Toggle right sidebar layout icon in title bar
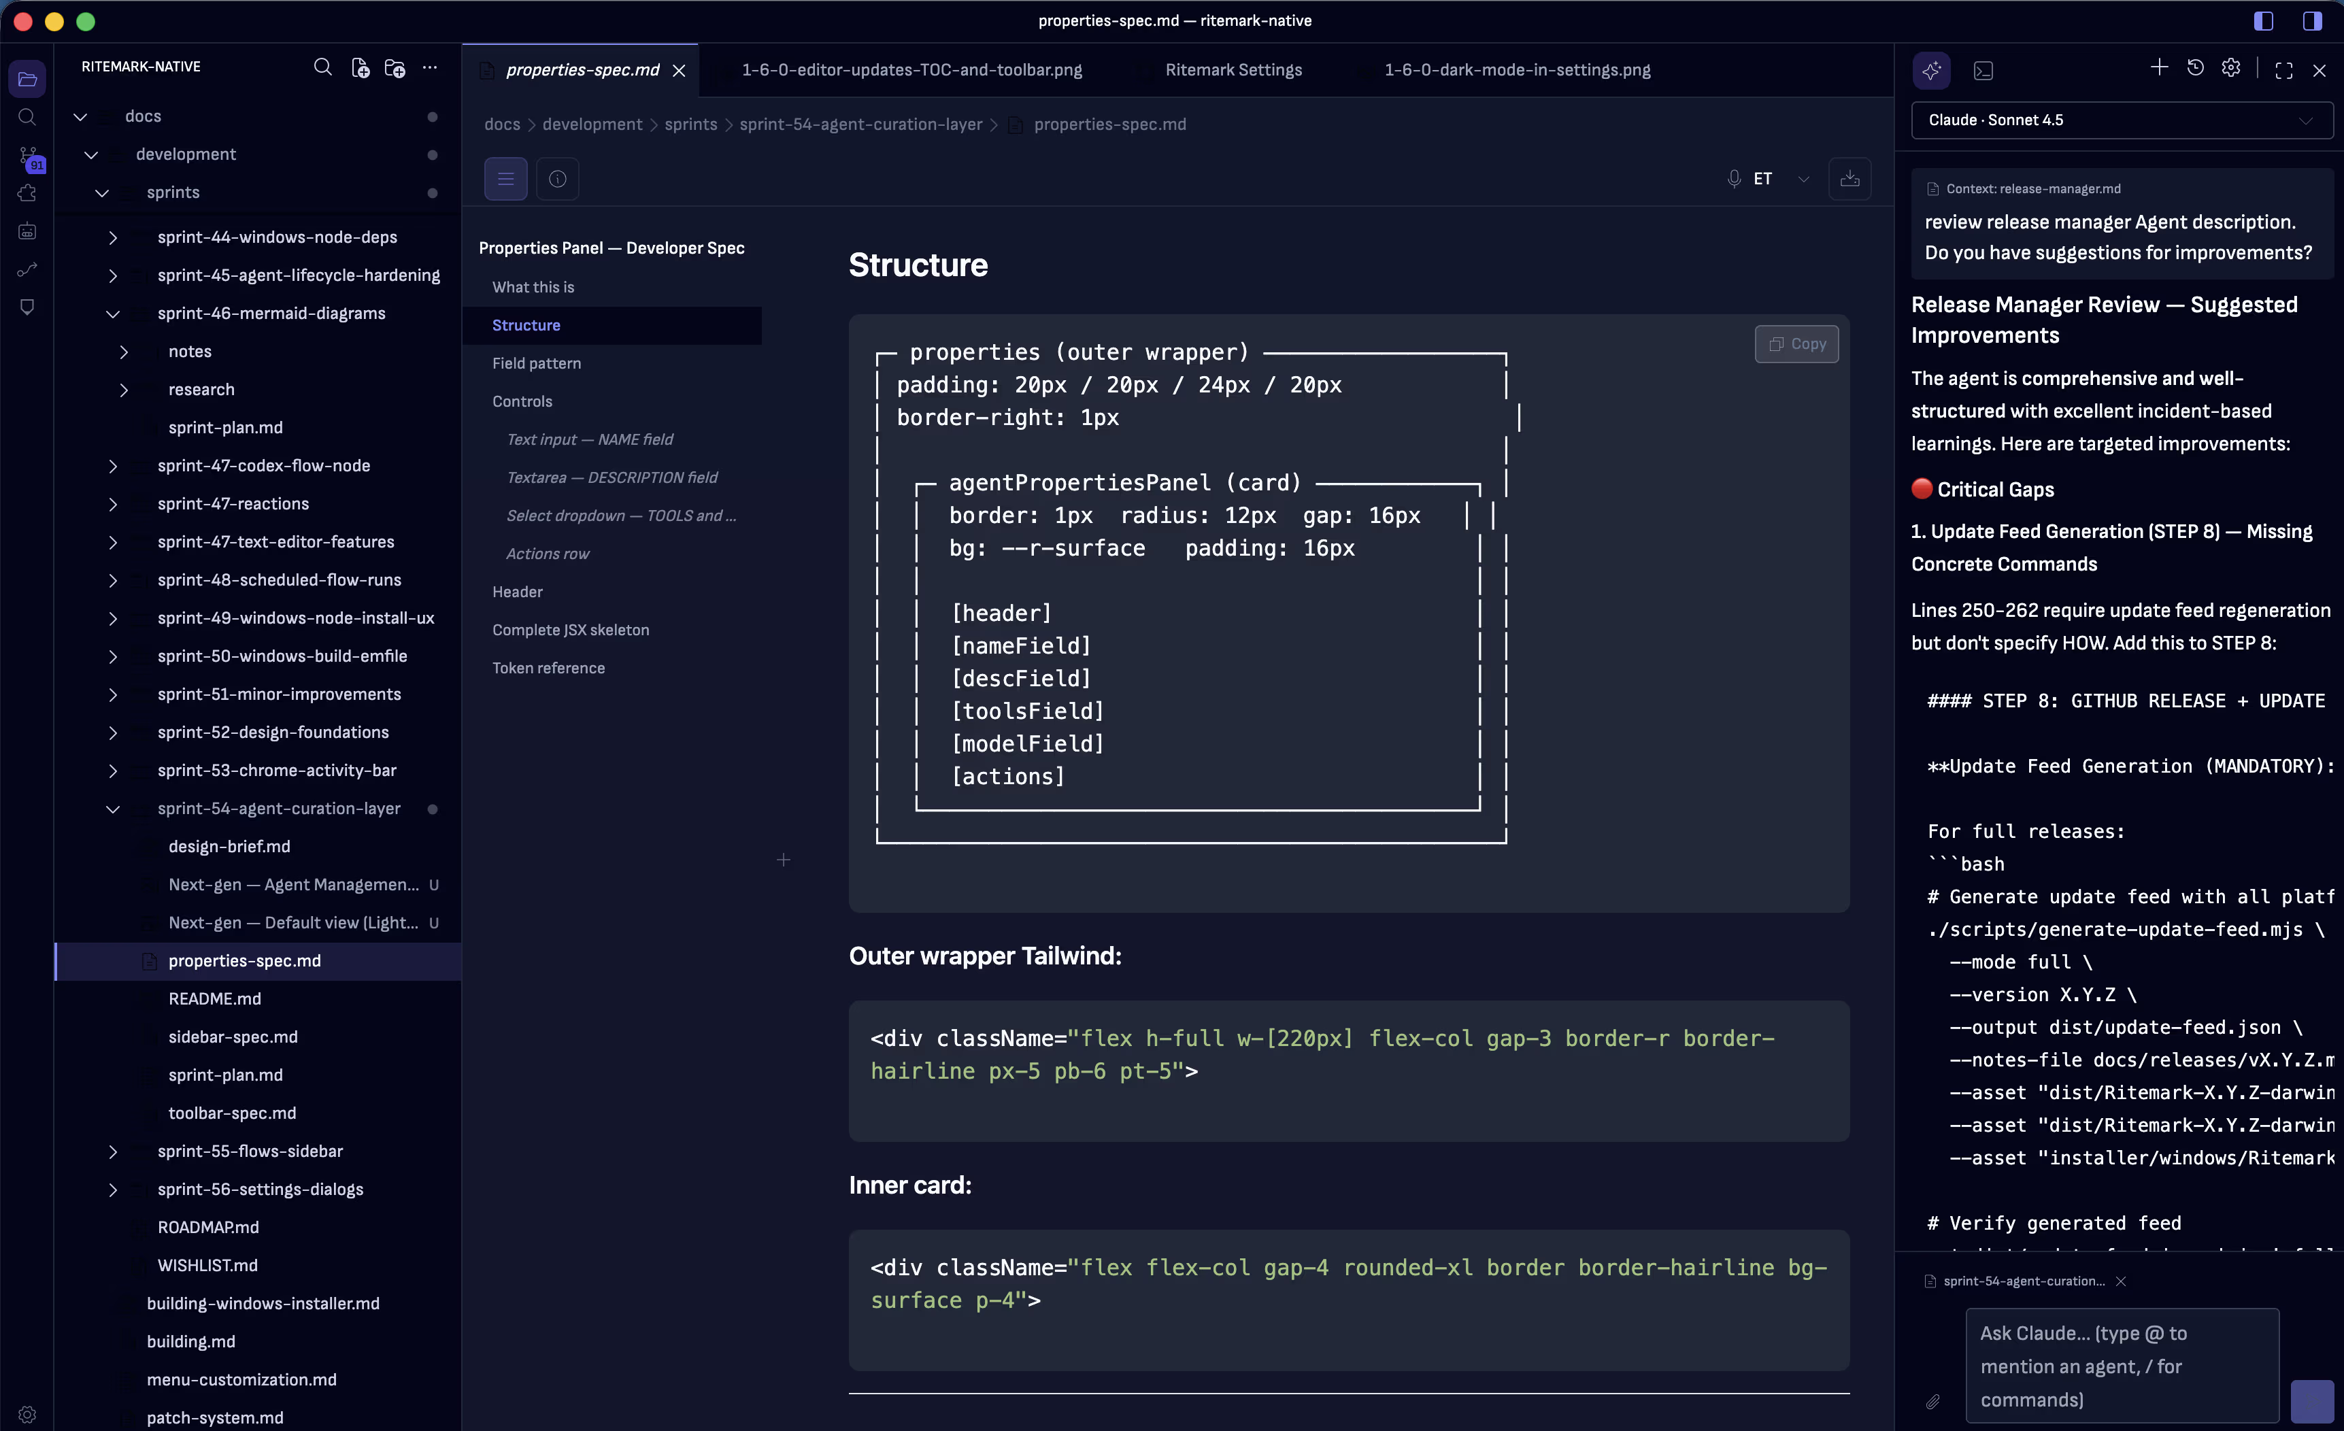Image resolution: width=2344 pixels, height=1431 pixels. pos(2313,21)
